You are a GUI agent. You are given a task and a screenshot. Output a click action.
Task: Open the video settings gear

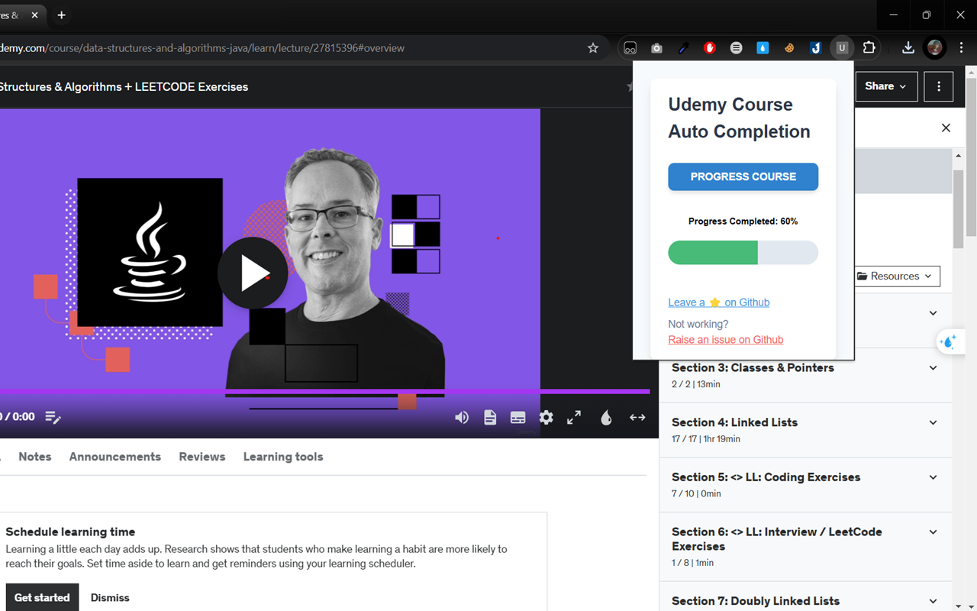pos(546,417)
